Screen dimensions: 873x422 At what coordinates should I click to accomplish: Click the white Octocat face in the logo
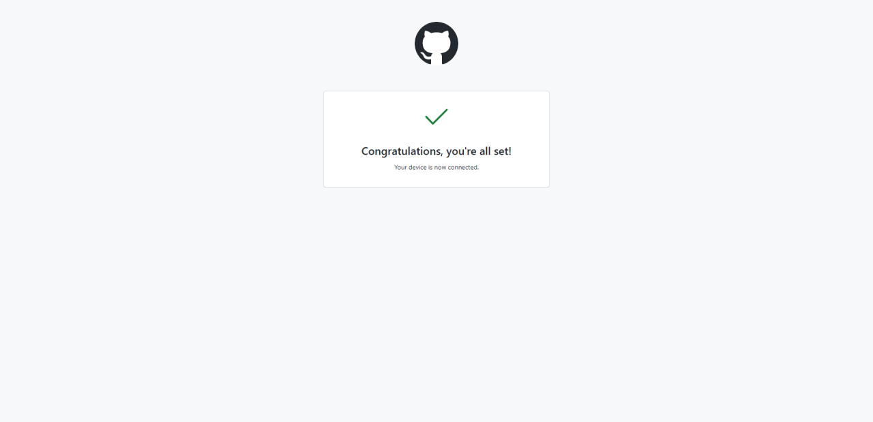436,44
